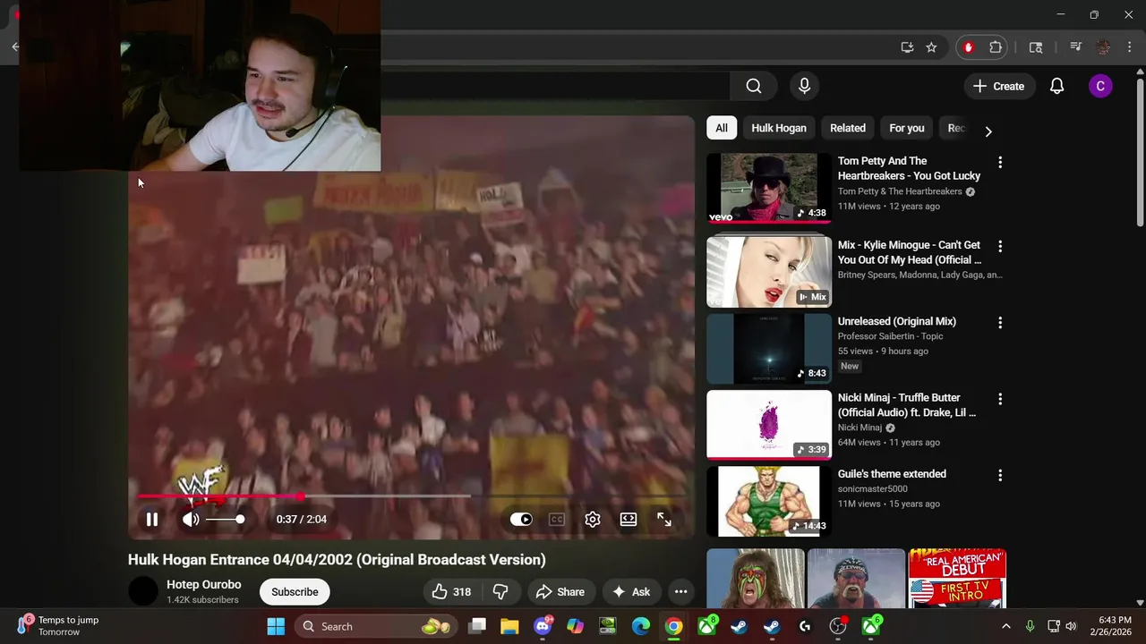
Task: Open Microsoft Edge from taskbar
Action: (641, 626)
